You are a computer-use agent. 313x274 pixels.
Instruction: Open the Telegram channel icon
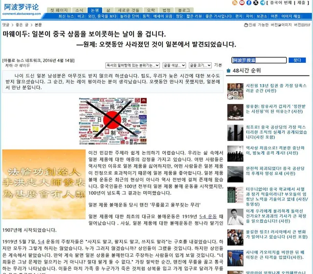coord(263,3)
